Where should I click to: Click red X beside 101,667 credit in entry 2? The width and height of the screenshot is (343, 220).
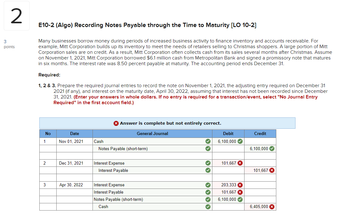click(272, 170)
